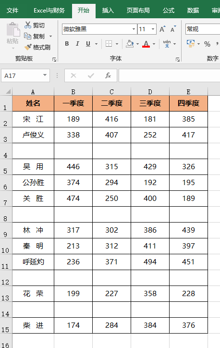This screenshot has width=220, height=348.
Task: Switch to the 数据 tab
Action: pyautogui.click(x=193, y=11)
